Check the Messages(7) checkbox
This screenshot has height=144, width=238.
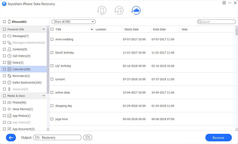click(4, 36)
